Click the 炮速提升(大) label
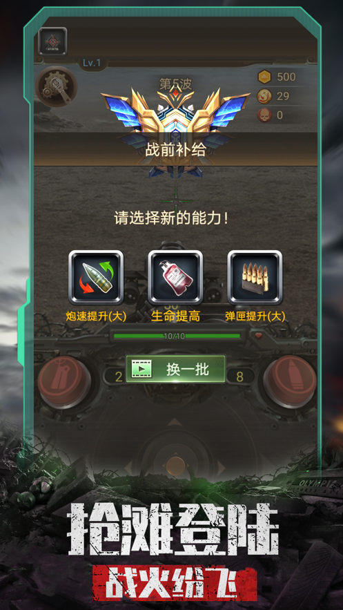This screenshot has height=610, width=343. pos(95,316)
